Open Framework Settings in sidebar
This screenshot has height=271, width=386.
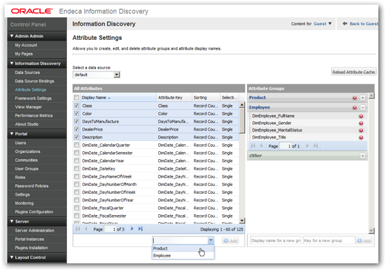click(x=33, y=98)
